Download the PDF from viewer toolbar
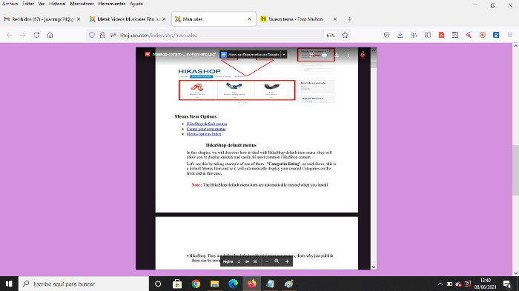This screenshot has width=519, height=291. coord(337,55)
